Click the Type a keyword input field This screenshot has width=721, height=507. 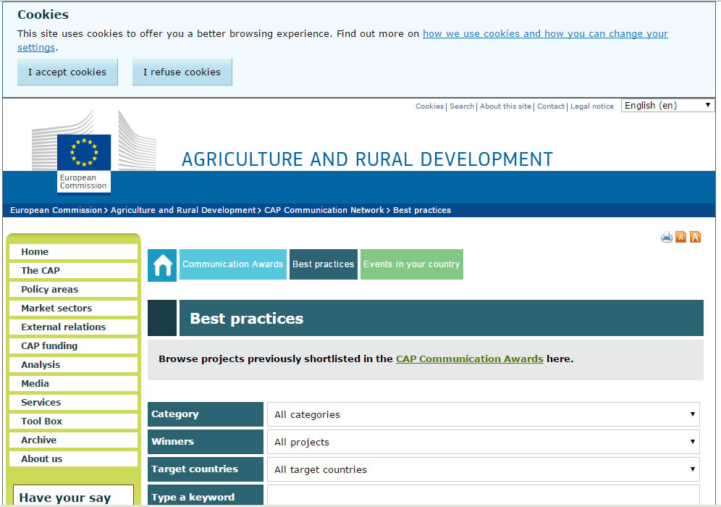point(483,496)
